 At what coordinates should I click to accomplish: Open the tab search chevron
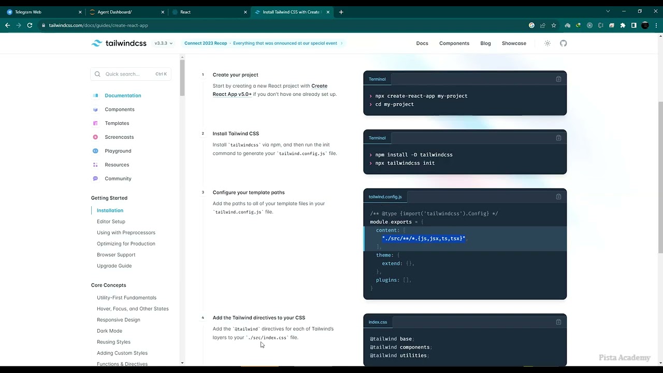(608, 11)
